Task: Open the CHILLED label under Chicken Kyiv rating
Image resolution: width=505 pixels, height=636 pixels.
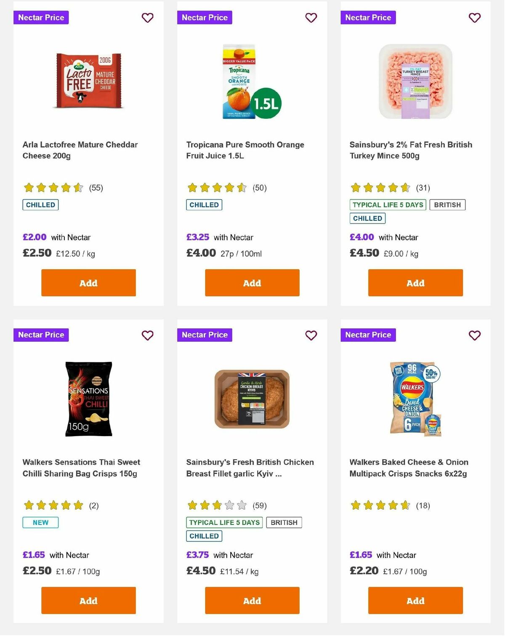Action: (x=204, y=536)
